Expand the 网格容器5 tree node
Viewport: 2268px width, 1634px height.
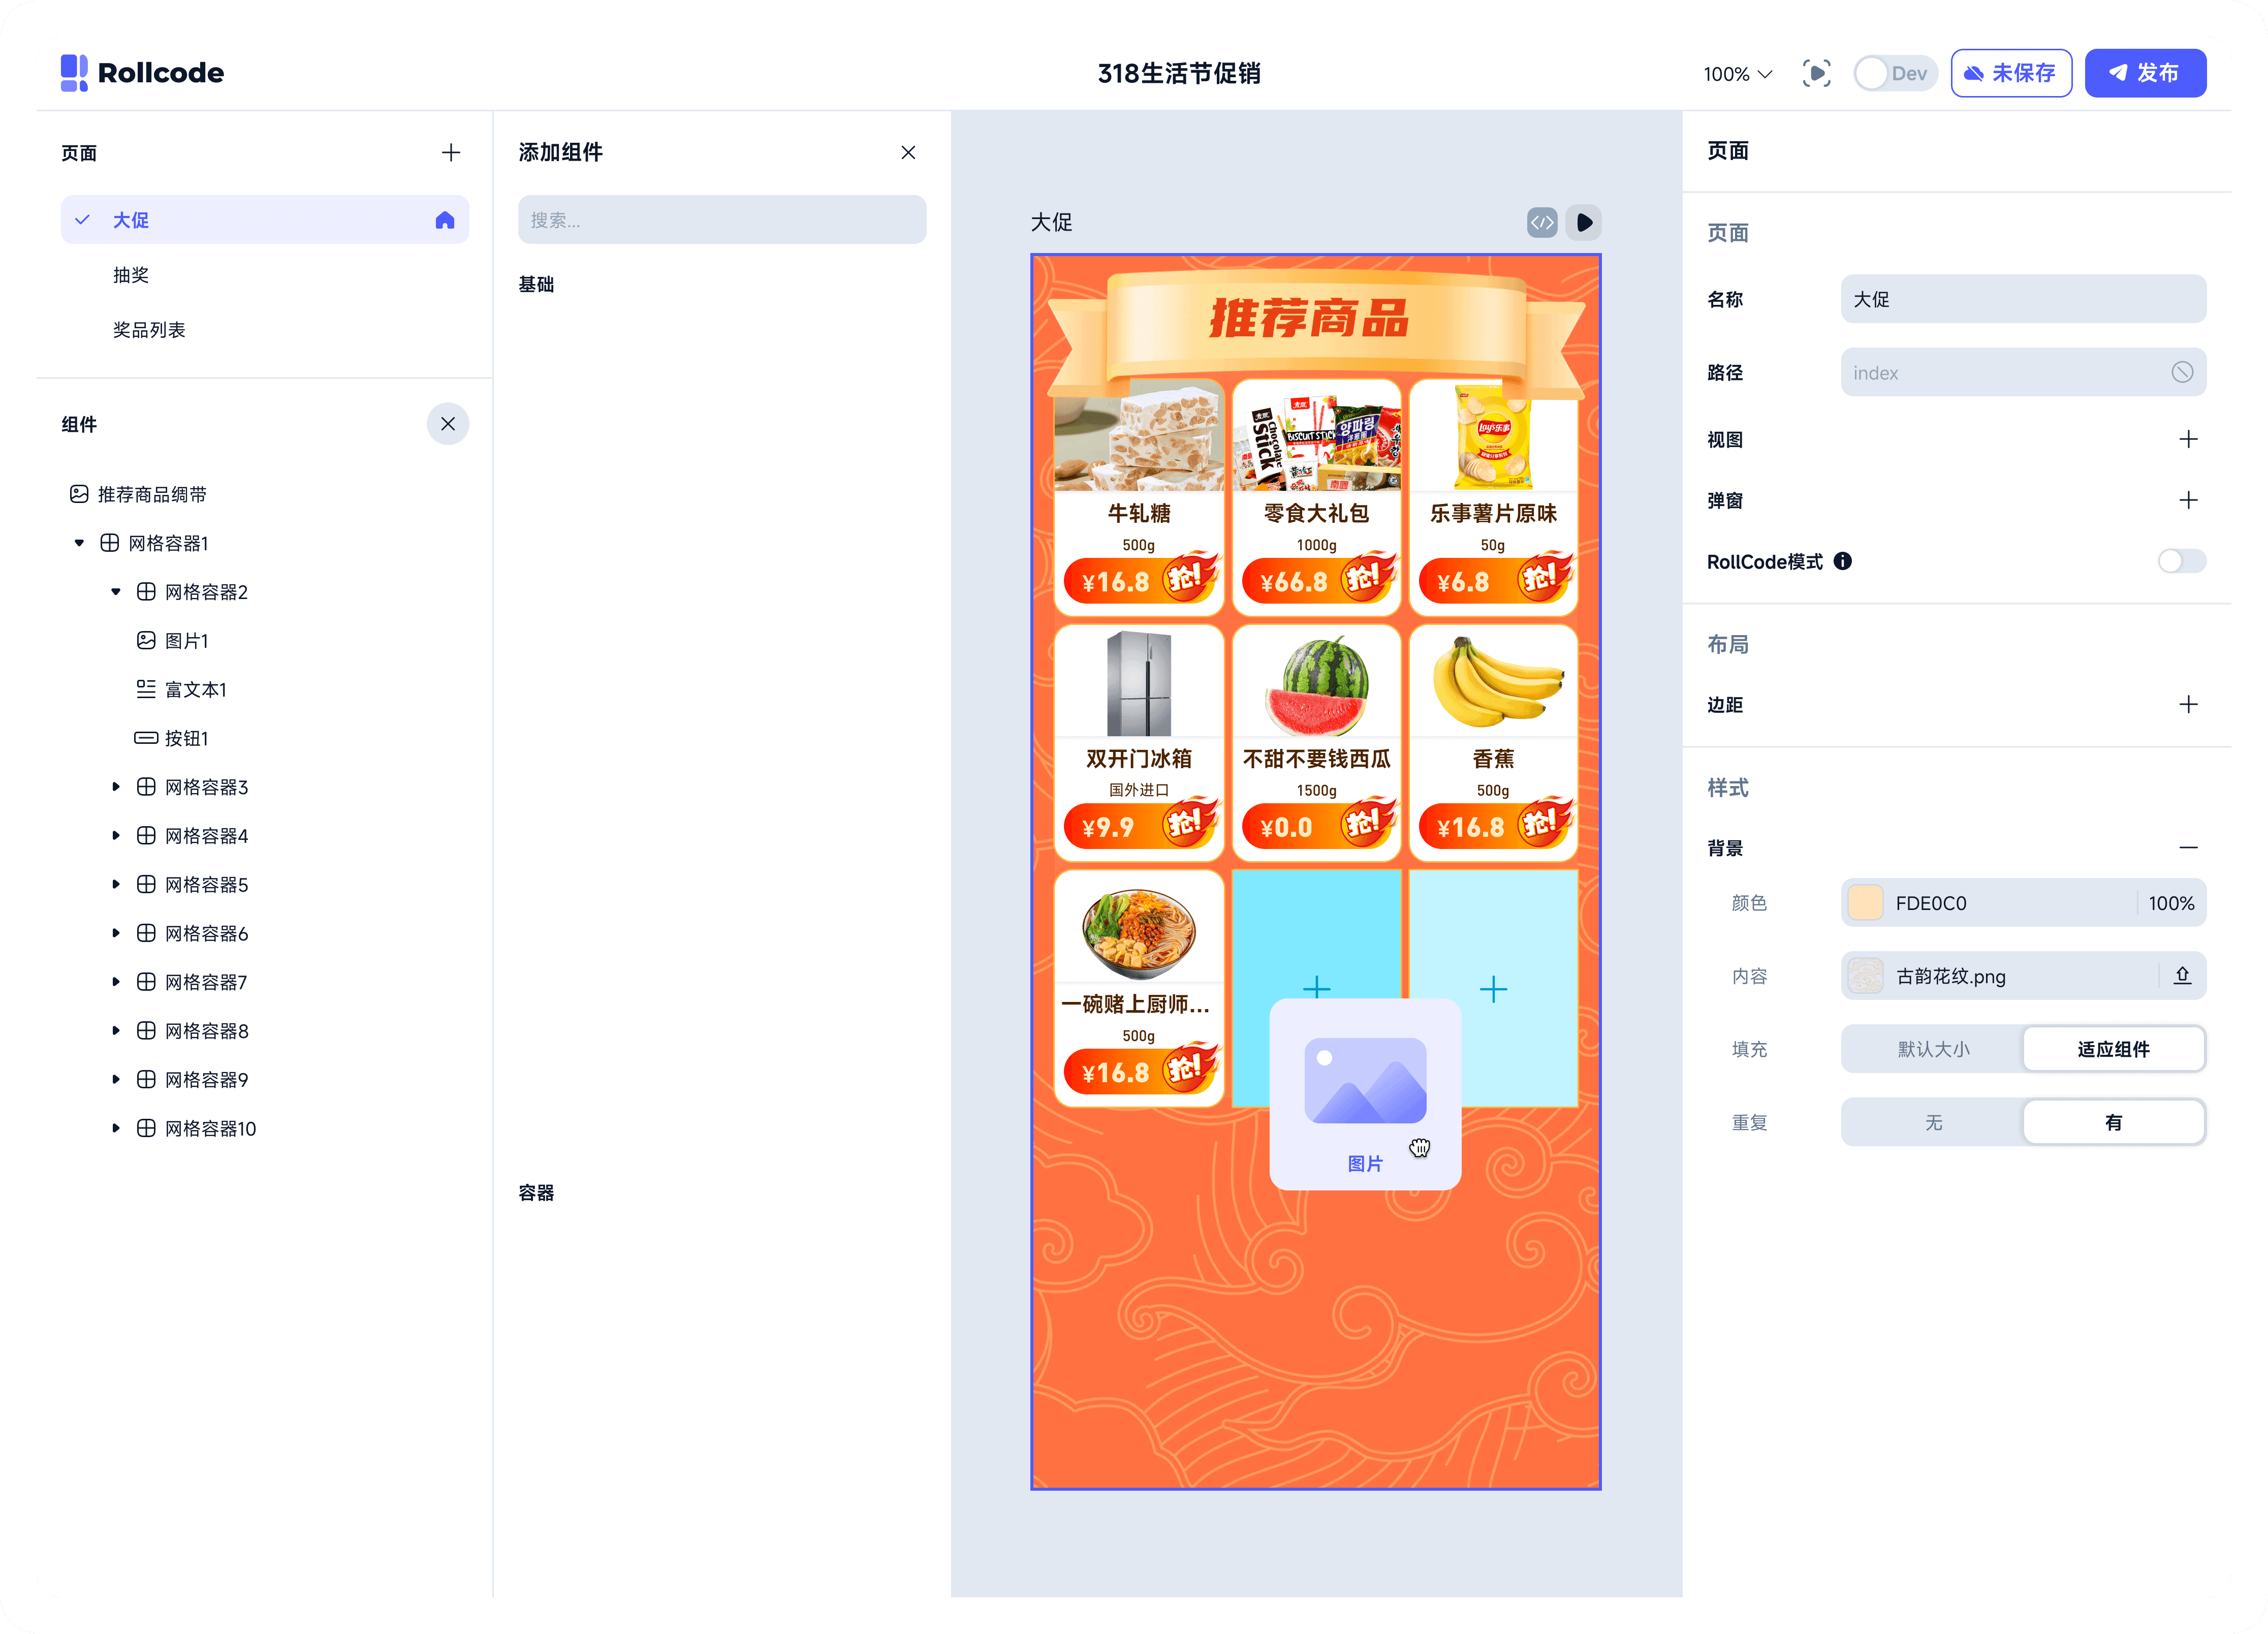tap(116, 884)
